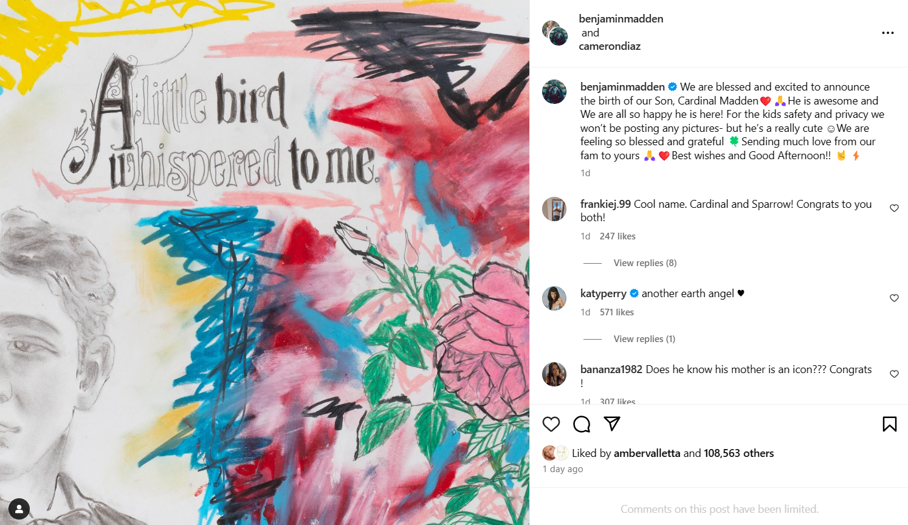Open bananza1982 username link
The width and height of the screenshot is (908, 525).
click(x=611, y=369)
